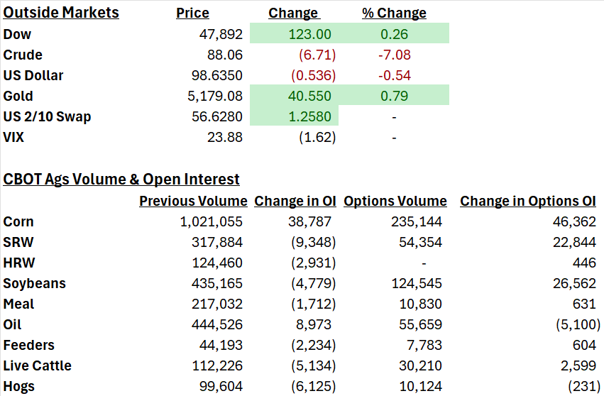The width and height of the screenshot is (604, 396).
Task: Click the Change in OI column header
Action: click(295, 201)
